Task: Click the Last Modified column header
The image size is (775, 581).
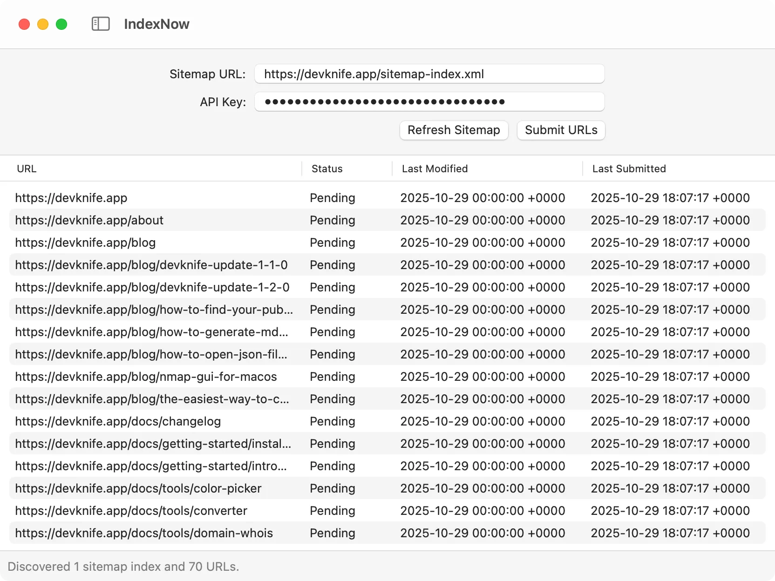Action: (x=435, y=169)
